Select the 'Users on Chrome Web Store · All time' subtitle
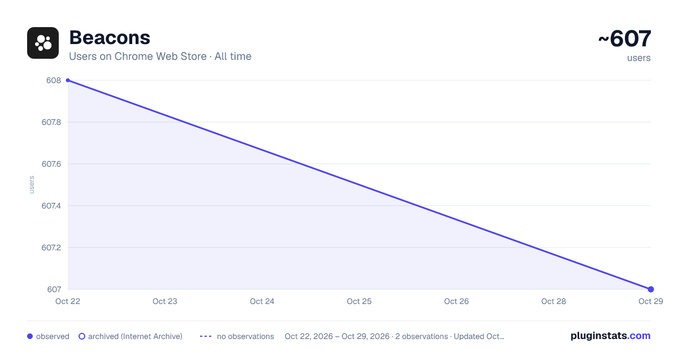This screenshot has width=678, height=356. [160, 57]
